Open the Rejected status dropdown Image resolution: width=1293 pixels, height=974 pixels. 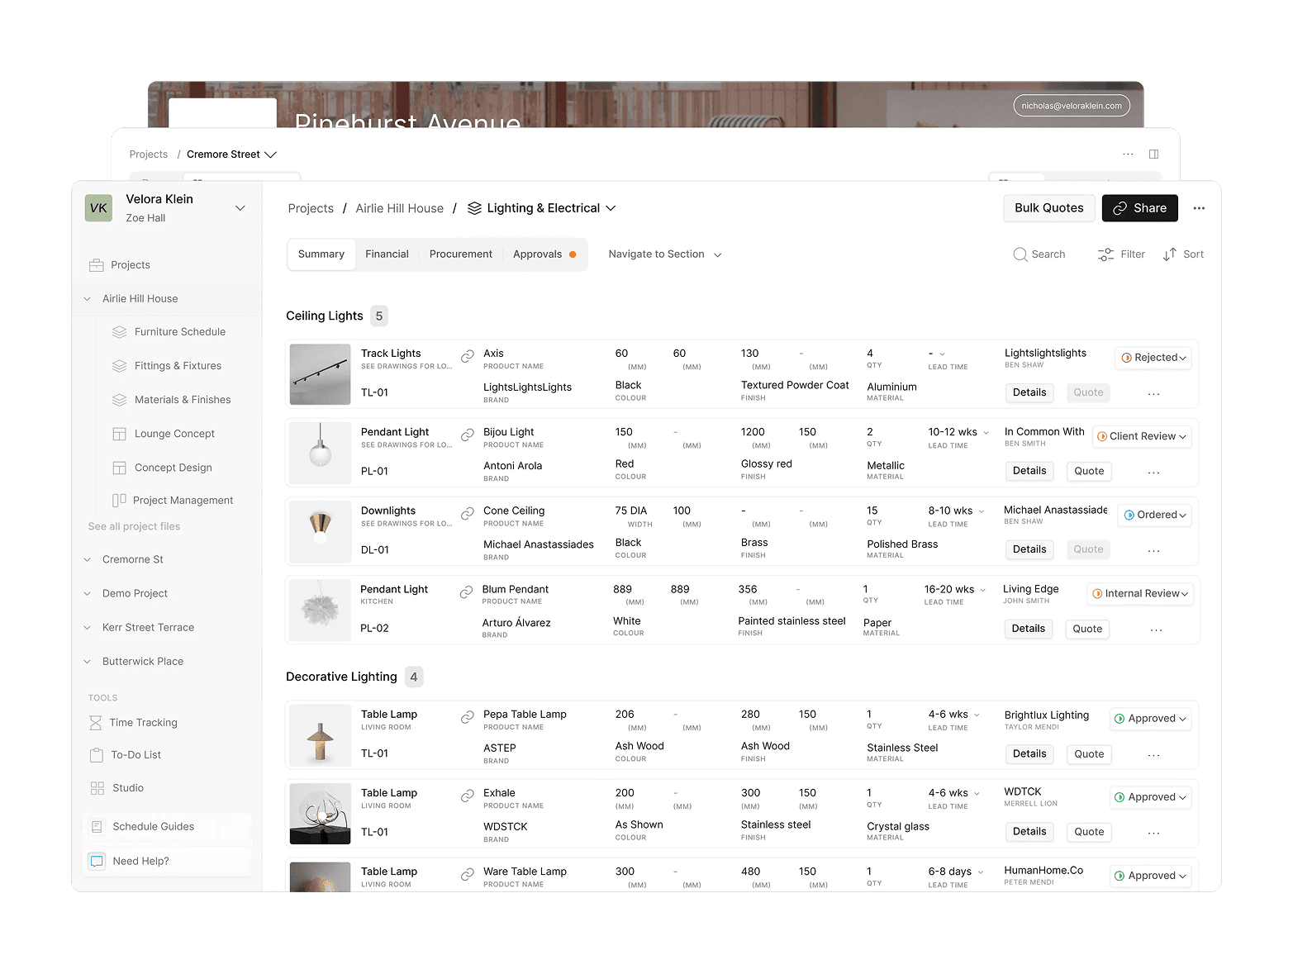point(1153,358)
